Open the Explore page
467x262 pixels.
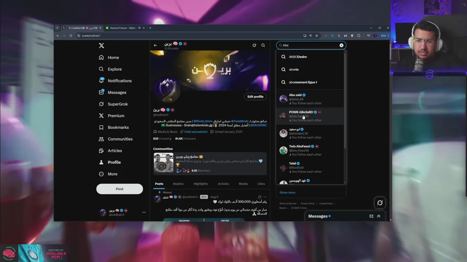[x=110, y=69]
